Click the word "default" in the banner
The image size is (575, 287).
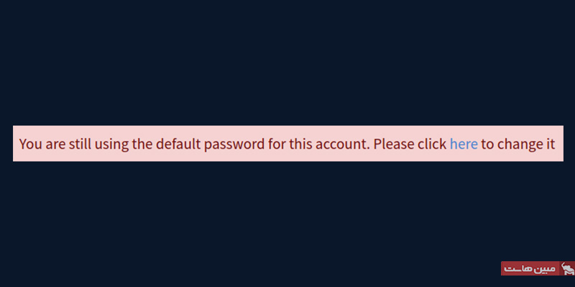pyautogui.click(x=178, y=144)
